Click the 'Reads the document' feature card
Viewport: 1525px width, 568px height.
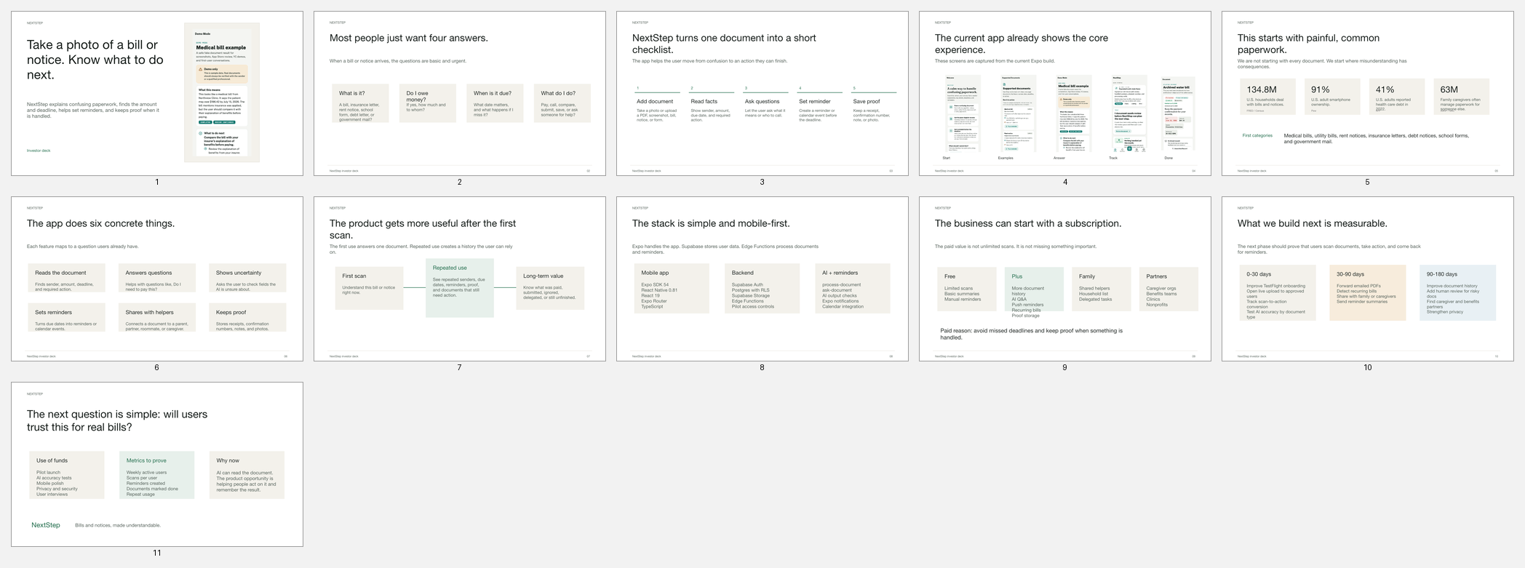pos(67,278)
